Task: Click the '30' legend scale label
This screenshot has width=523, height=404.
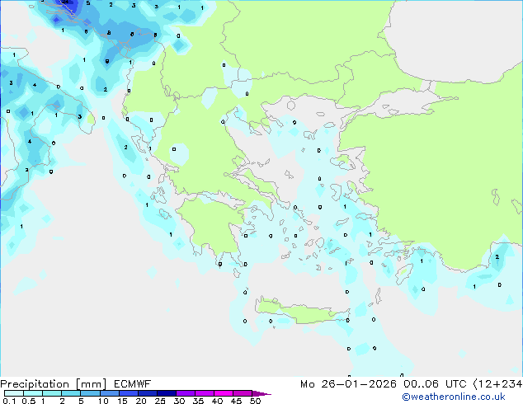Action: tap(179, 401)
